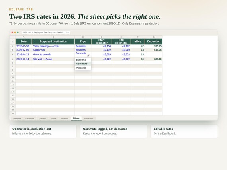The image size is (227, 170).
Task: Select row number 10 header
Action: point(12,77)
